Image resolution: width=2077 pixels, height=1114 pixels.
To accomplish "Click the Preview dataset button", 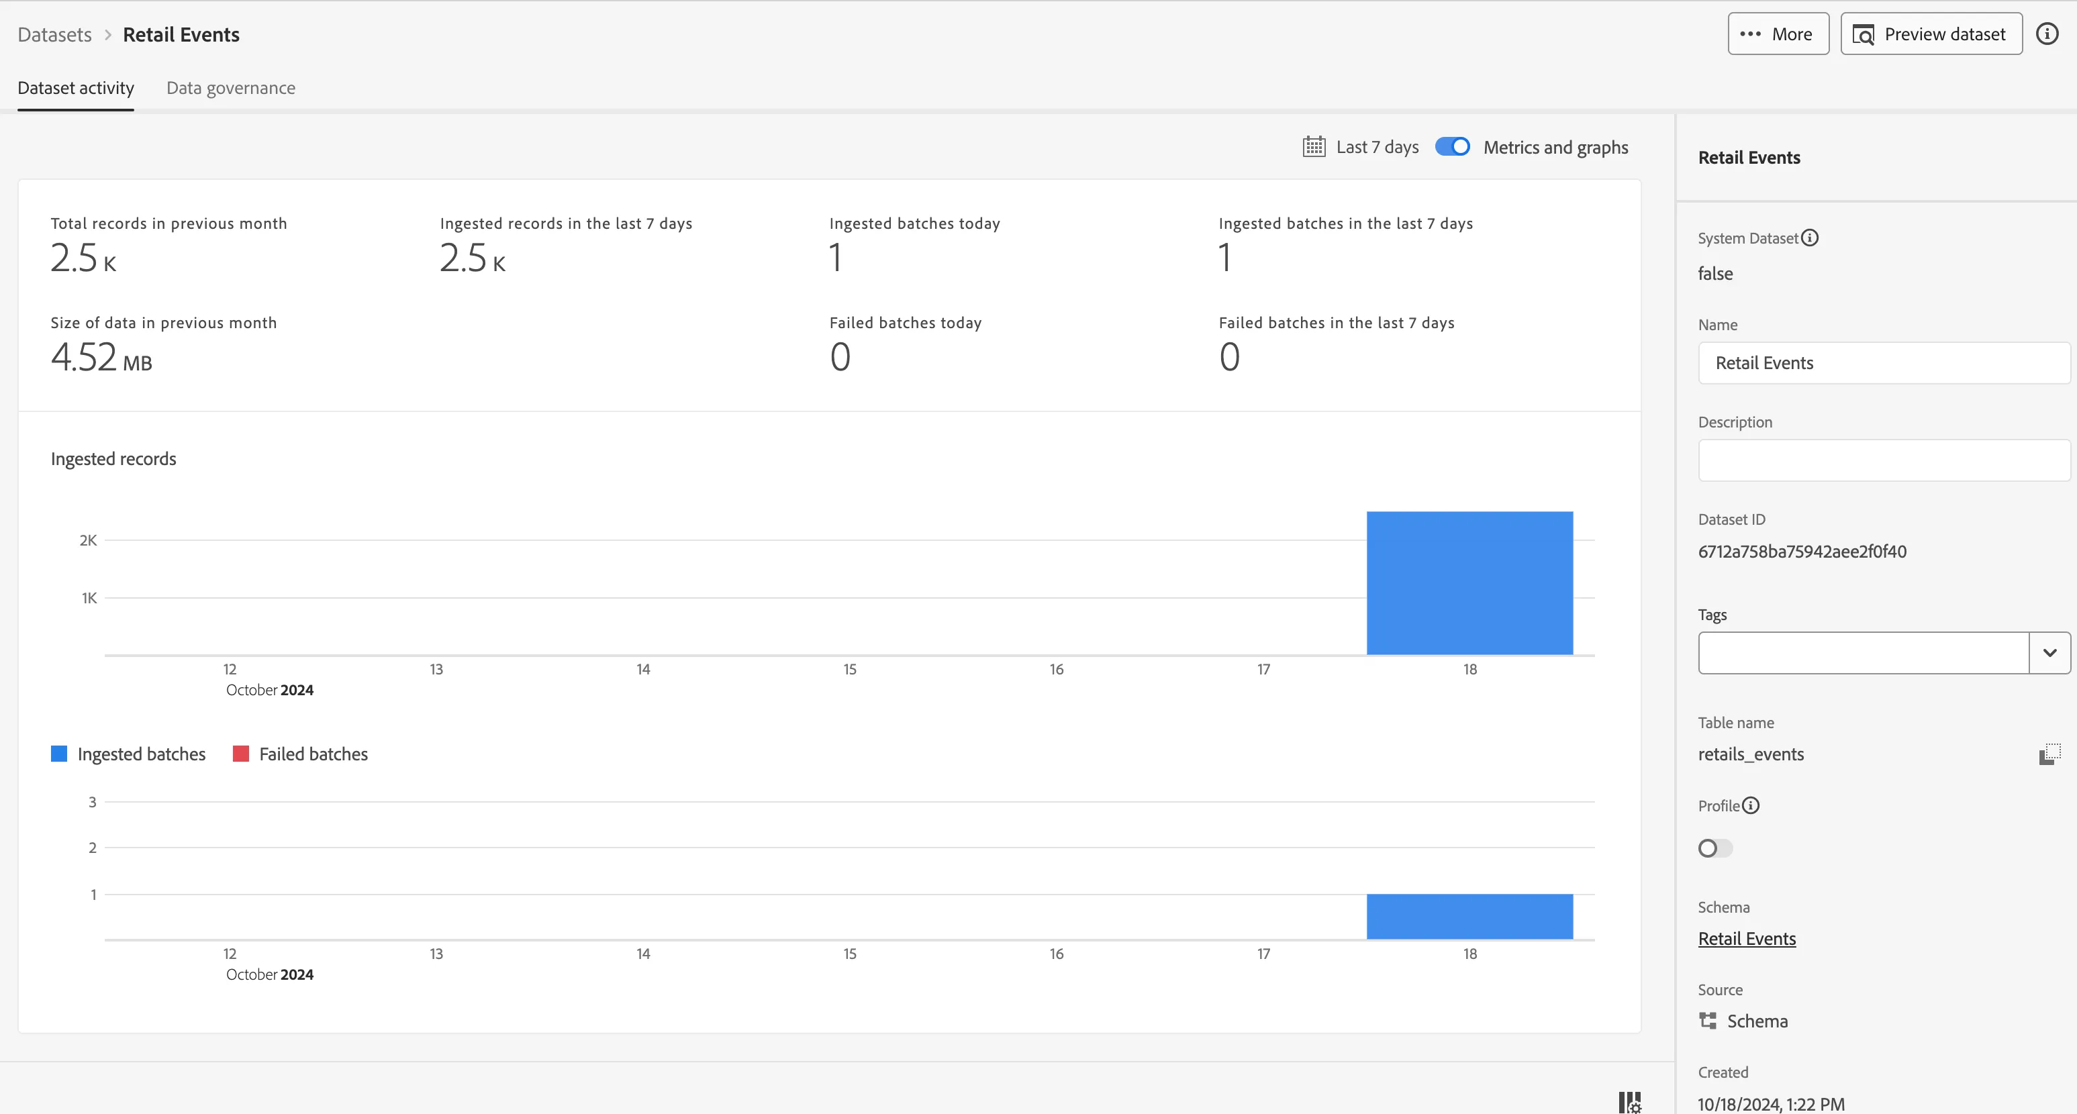I will (x=1931, y=34).
